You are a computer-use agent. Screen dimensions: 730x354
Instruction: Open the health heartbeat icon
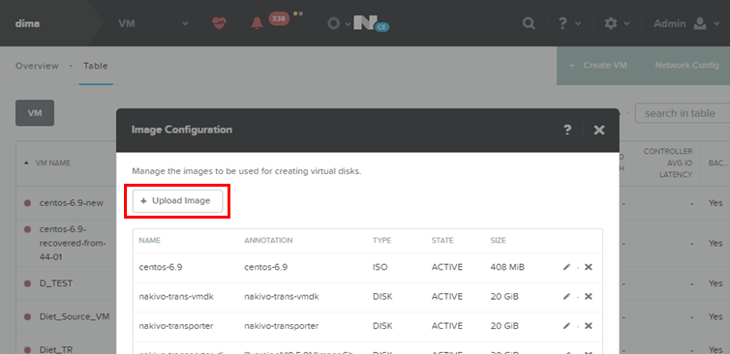219,23
